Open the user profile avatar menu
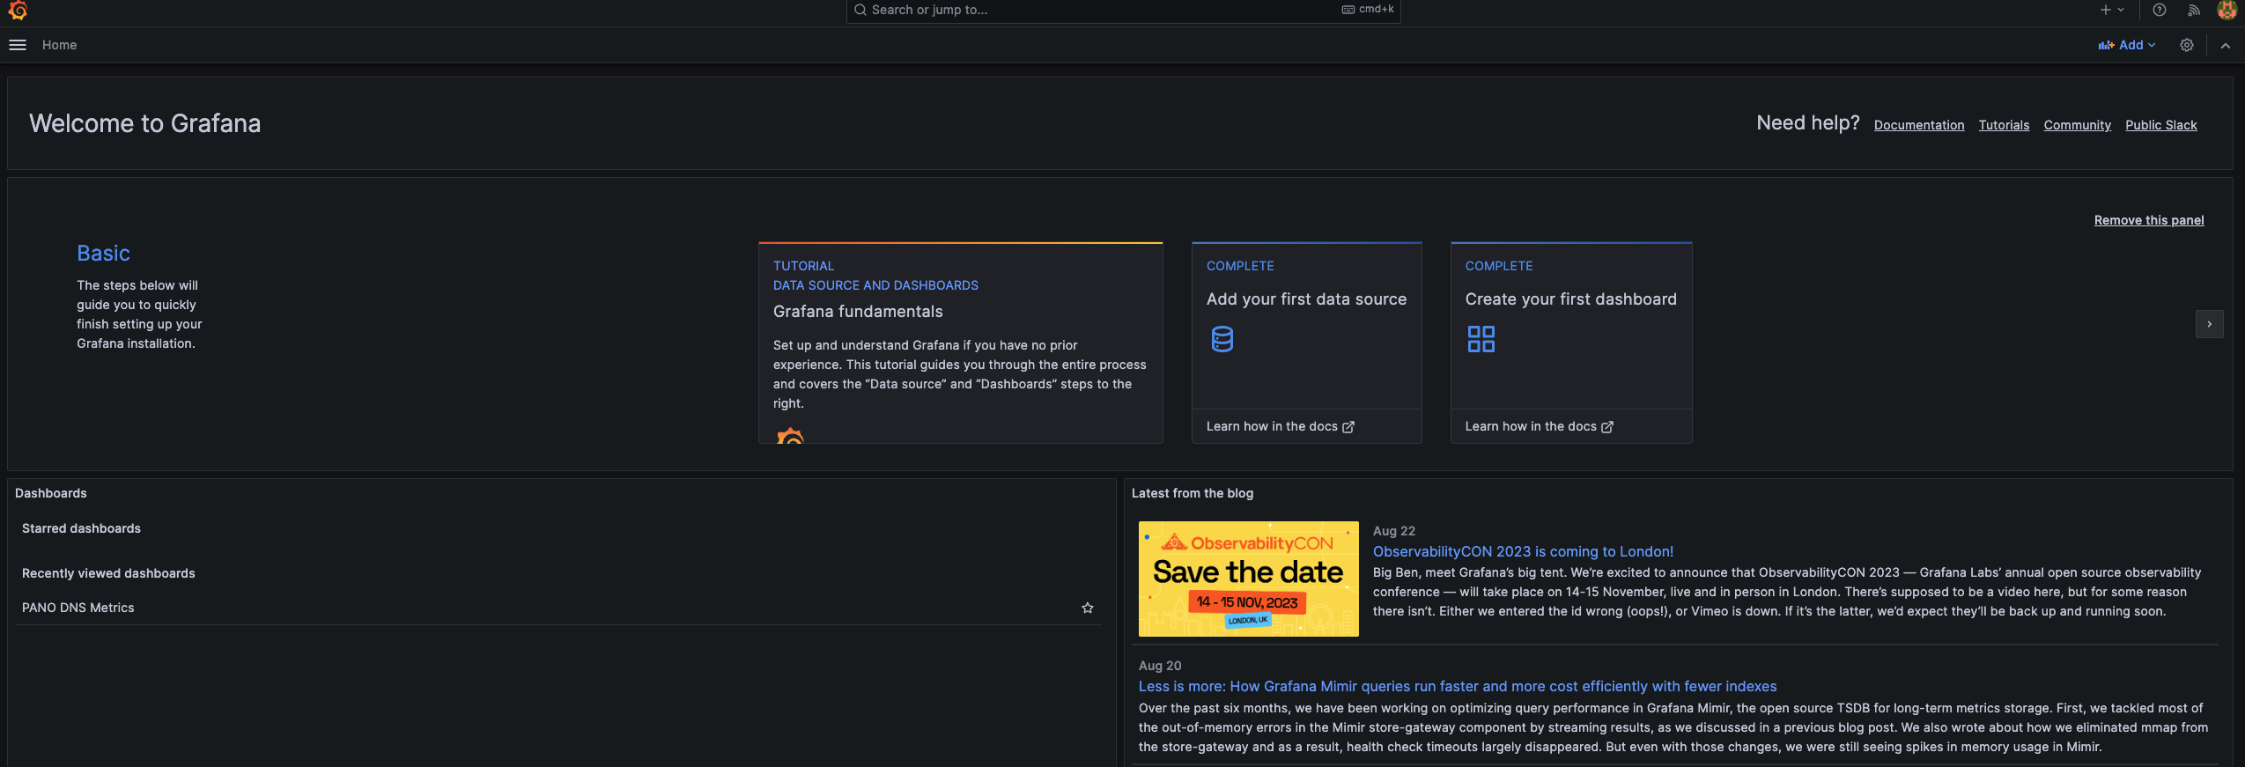The width and height of the screenshot is (2245, 767). tap(2227, 10)
